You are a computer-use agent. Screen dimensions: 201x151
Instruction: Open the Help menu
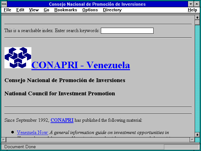(193, 10)
